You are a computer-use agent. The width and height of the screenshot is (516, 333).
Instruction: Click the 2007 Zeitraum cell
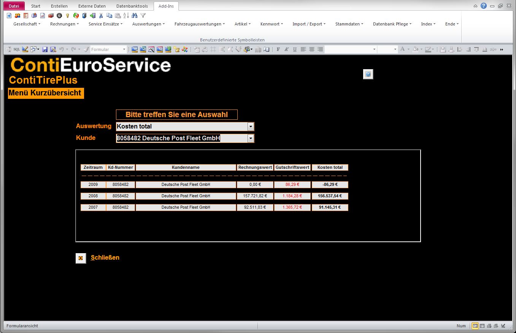pyautogui.click(x=93, y=208)
